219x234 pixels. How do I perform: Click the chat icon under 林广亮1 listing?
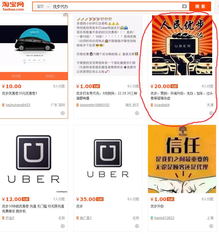(137, 226)
